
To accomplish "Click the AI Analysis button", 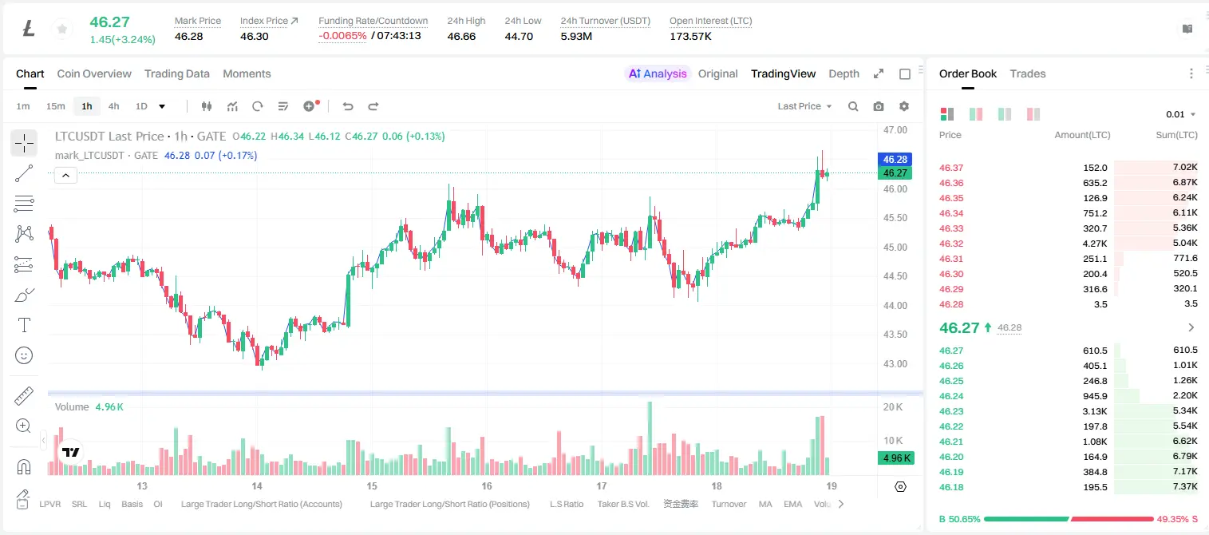I will coord(658,73).
